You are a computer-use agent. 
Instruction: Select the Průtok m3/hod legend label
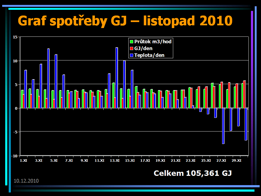(153, 42)
